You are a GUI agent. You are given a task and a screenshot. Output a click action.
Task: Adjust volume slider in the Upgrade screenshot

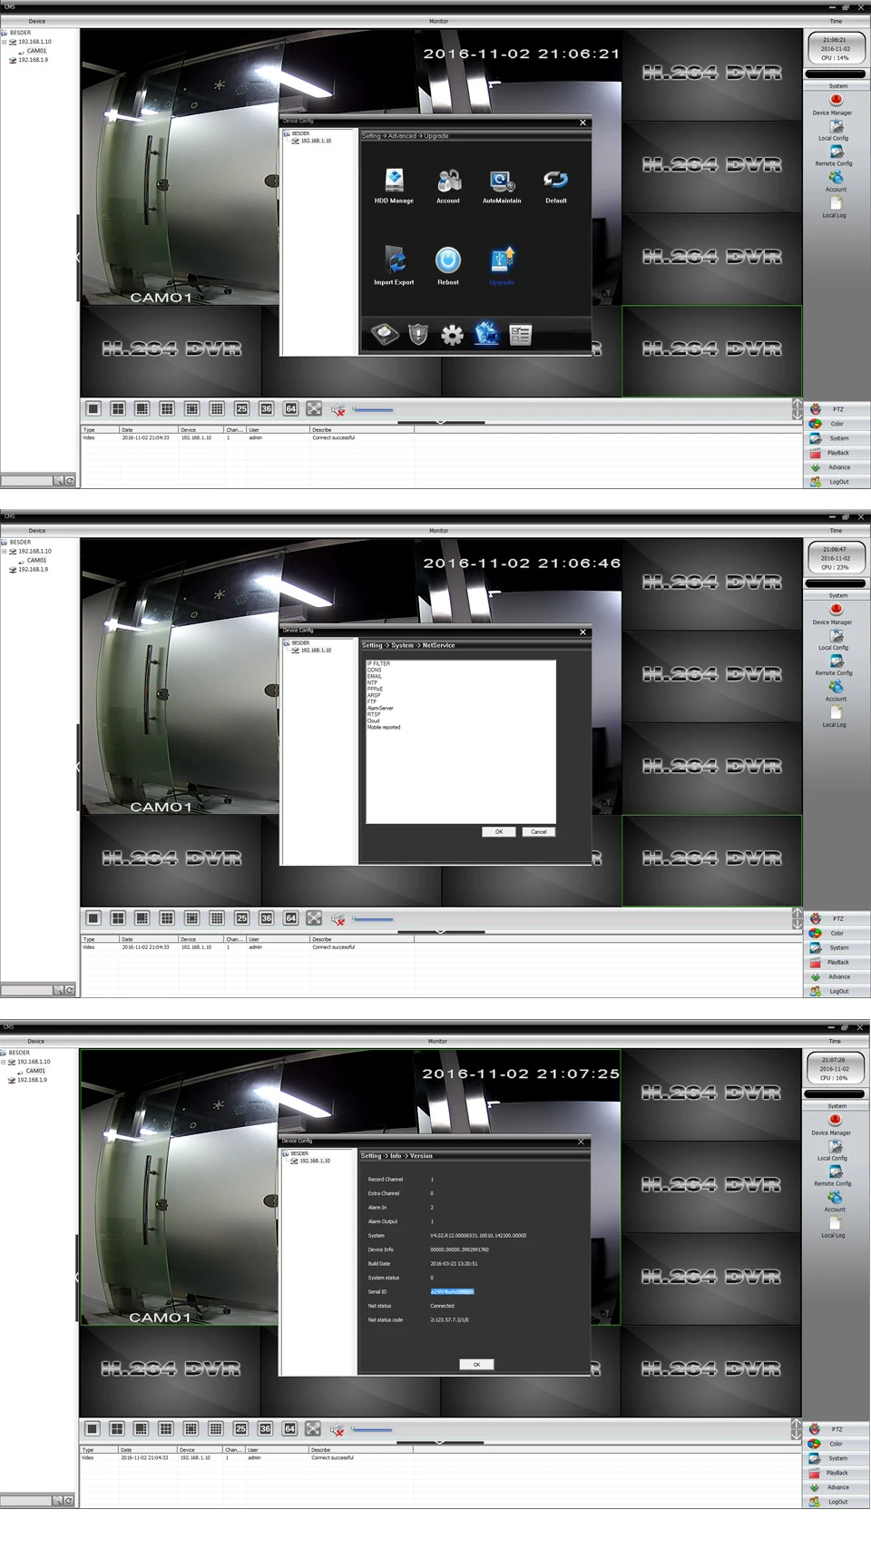click(373, 410)
